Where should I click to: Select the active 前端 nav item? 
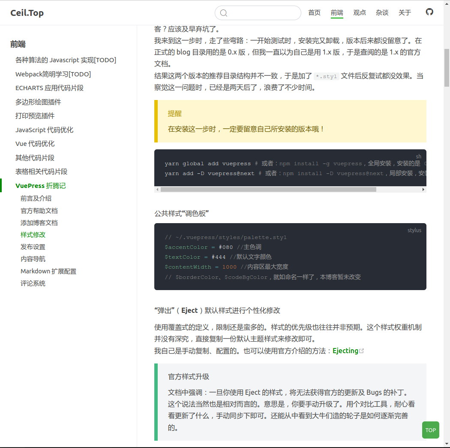tap(337, 12)
